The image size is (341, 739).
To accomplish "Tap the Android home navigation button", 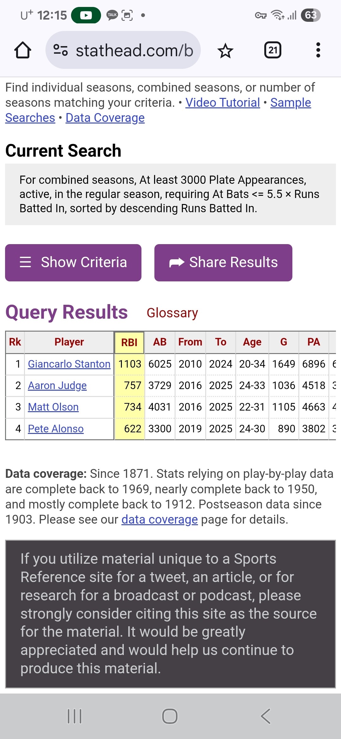I will tap(170, 716).
